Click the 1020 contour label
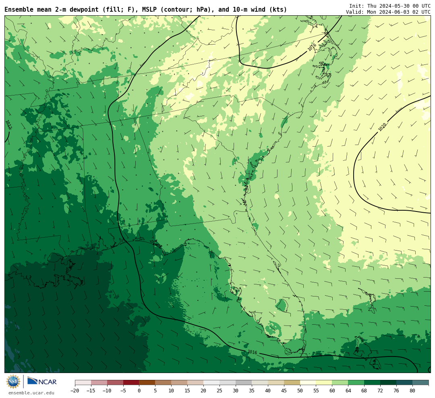Viewport: 435px width, 398px height. [382, 127]
